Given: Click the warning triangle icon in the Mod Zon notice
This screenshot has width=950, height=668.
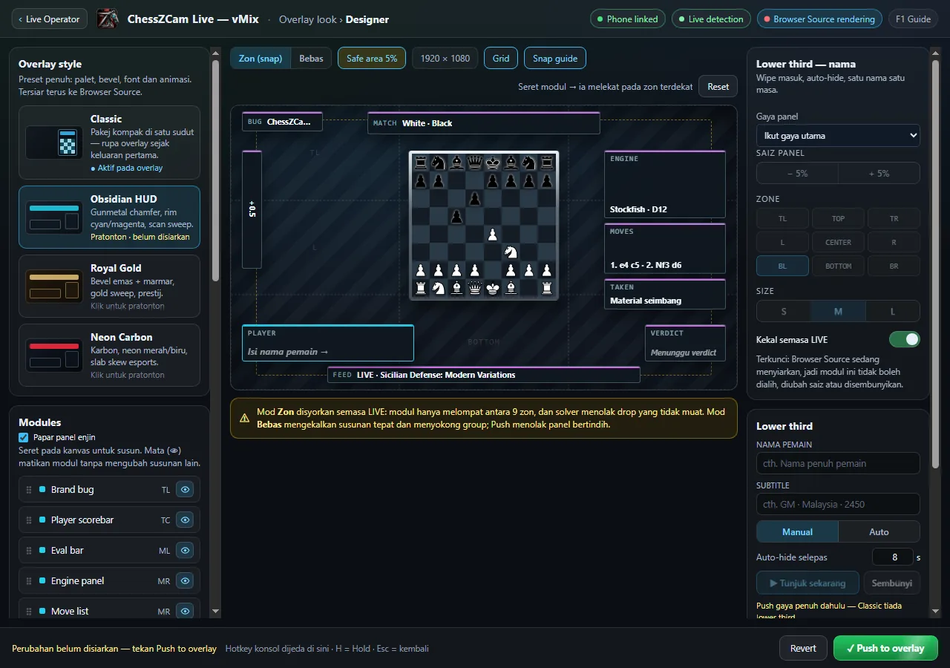Looking at the screenshot, I should 244,418.
